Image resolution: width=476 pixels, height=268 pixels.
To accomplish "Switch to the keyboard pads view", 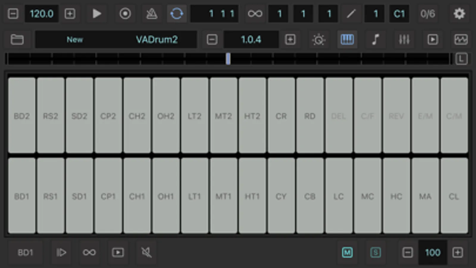I will [x=347, y=39].
